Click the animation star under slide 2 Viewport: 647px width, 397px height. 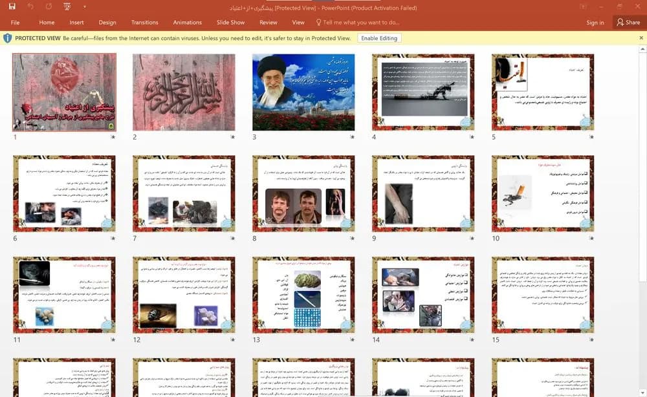pos(233,137)
